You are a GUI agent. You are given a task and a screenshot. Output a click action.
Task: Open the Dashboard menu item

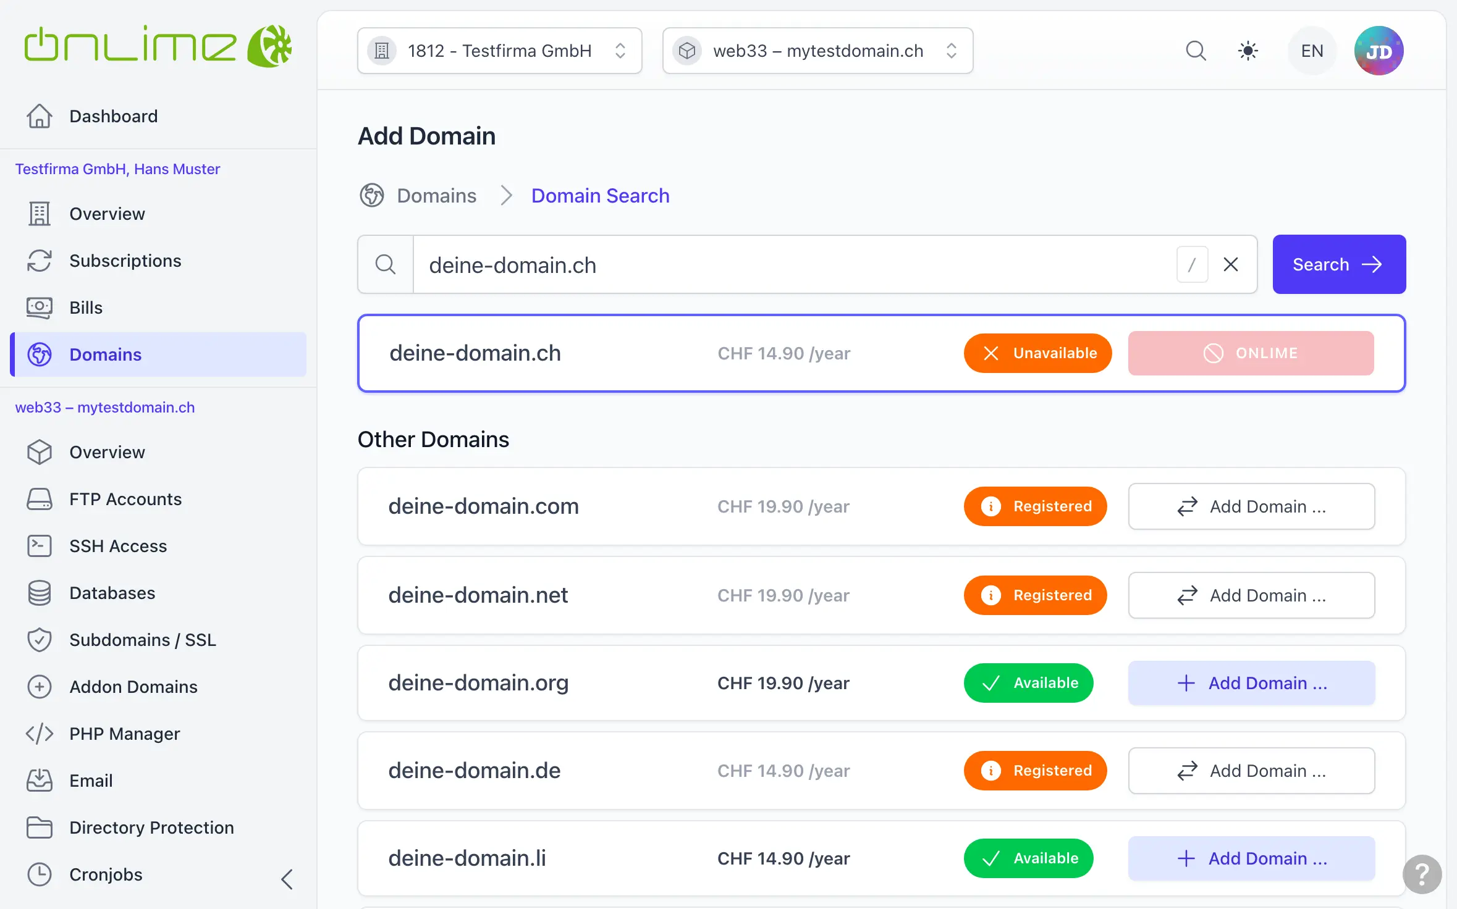tap(158, 116)
